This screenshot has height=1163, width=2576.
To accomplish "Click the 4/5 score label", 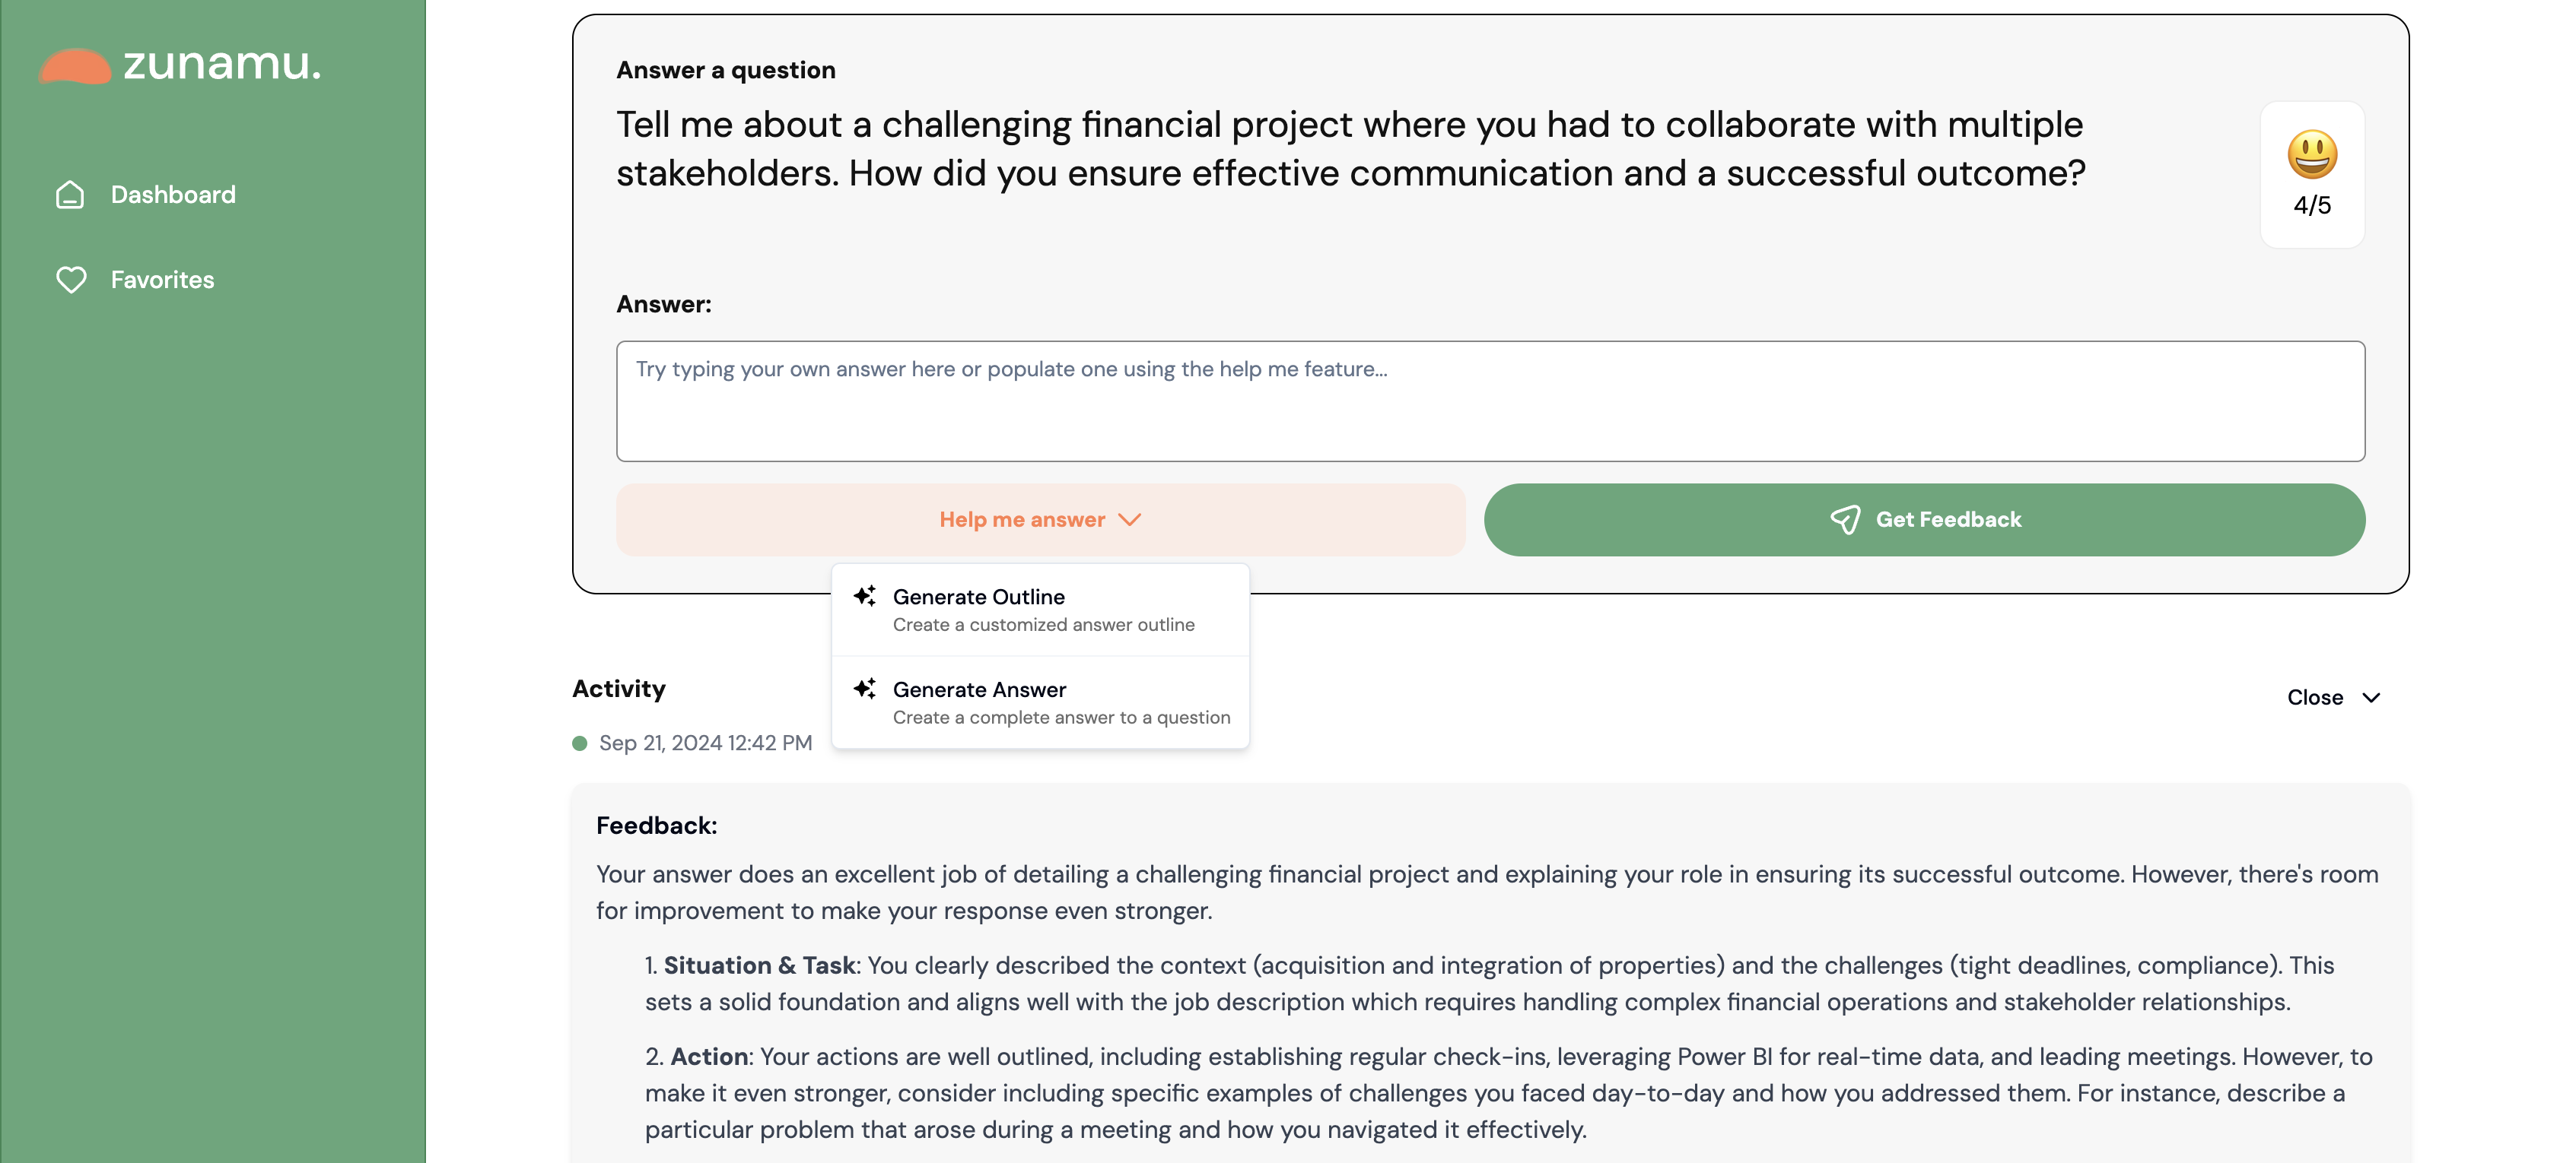I will pos(2312,204).
